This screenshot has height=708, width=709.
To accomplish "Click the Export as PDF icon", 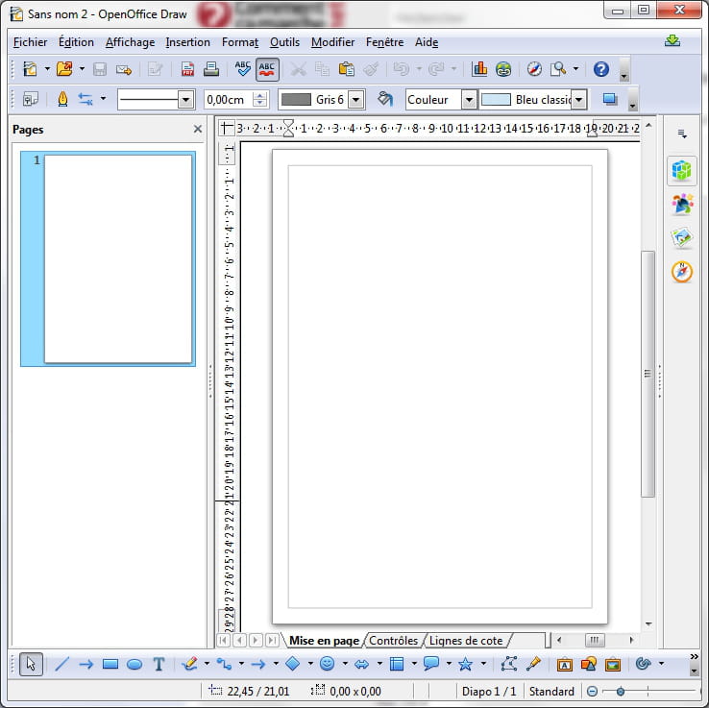I will [x=187, y=69].
